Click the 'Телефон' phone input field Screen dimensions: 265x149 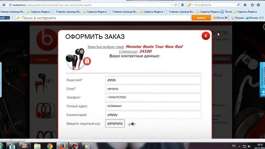point(153,97)
